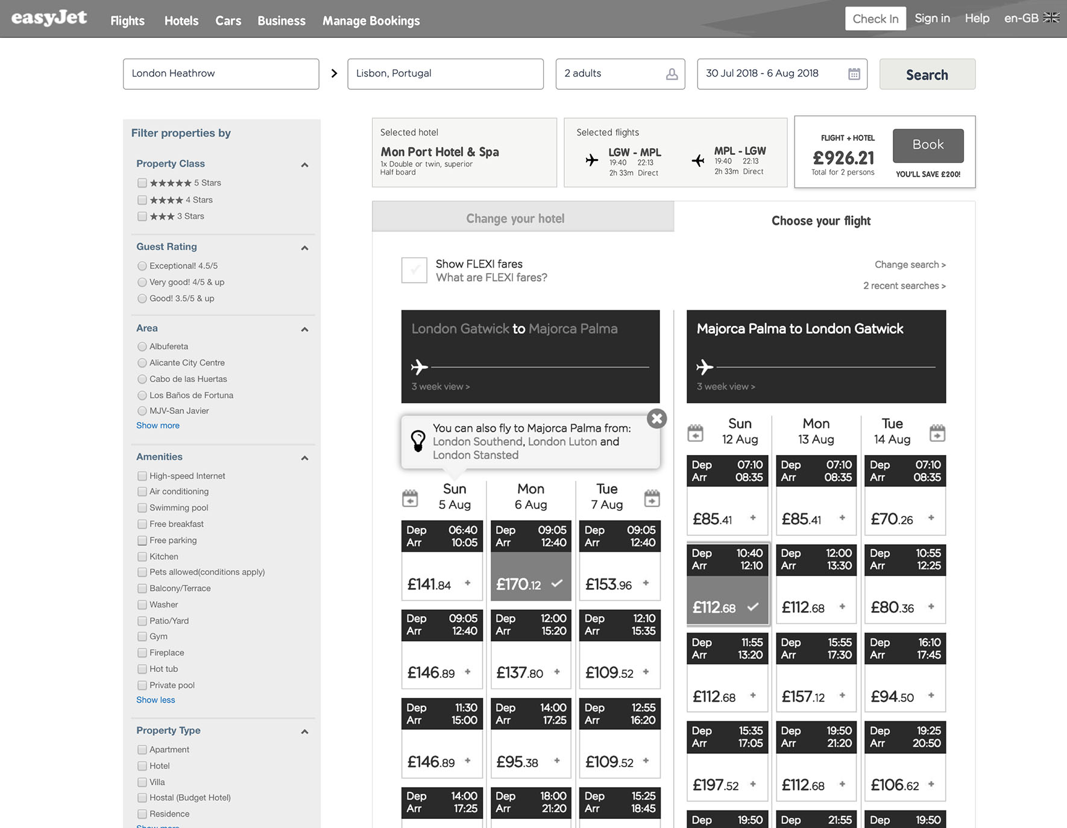1067x828 pixels.
Task: Check the Swimming pool amenity filter
Action: pyautogui.click(x=142, y=508)
